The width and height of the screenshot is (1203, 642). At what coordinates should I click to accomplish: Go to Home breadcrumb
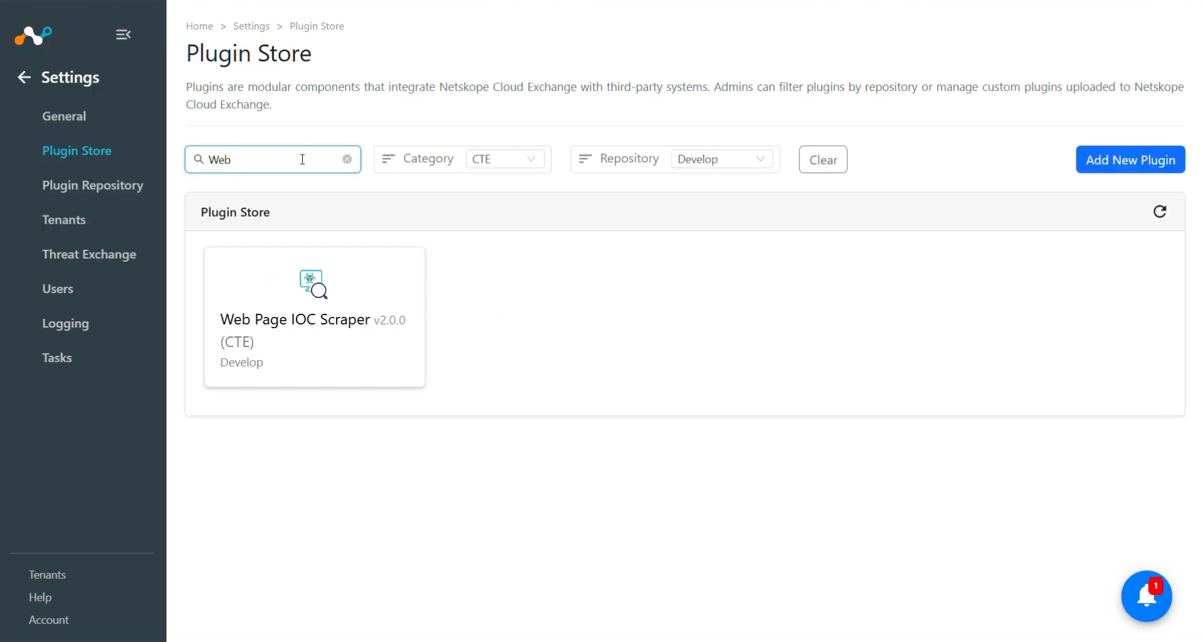tap(199, 26)
